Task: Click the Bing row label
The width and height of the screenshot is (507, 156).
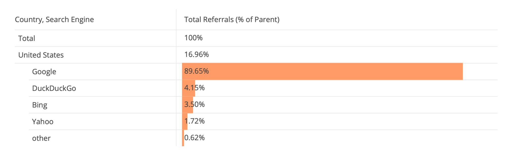Action: click(40, 105)
